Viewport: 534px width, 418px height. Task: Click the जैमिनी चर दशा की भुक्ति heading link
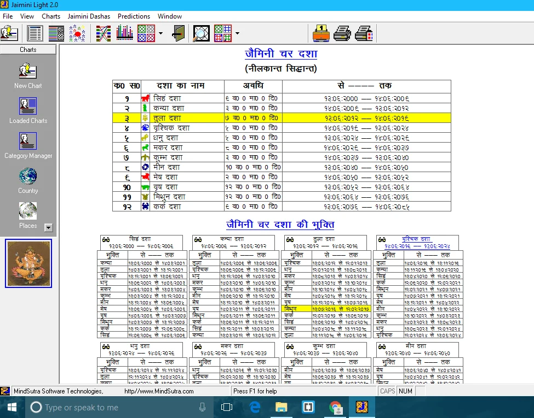[x=280, y=225]
